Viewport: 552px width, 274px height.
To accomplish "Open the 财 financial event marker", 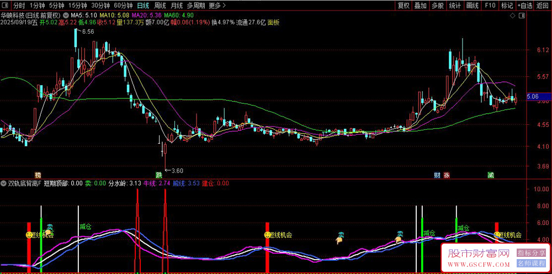I will tap(437, 175).
